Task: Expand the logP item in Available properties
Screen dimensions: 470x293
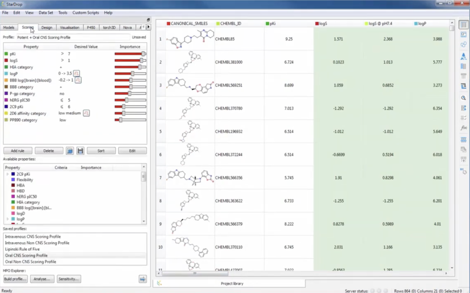Action: coord(7,219)
